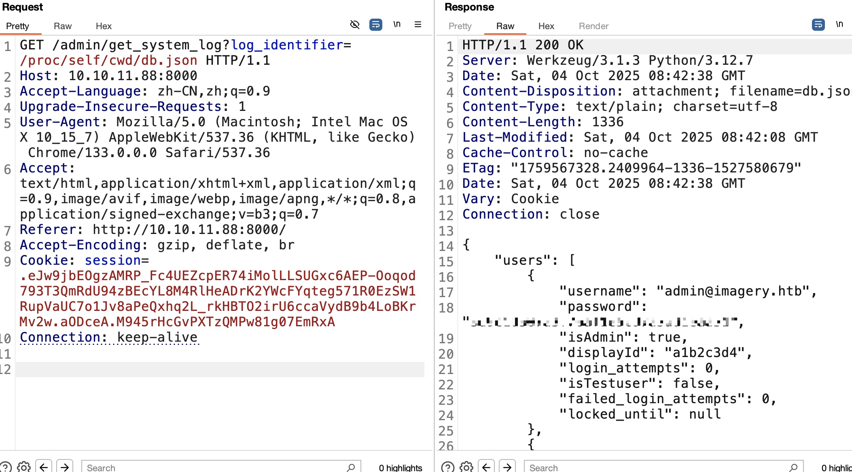
Task: Click inside Request search input field
Action: click(x=214, y=468)
